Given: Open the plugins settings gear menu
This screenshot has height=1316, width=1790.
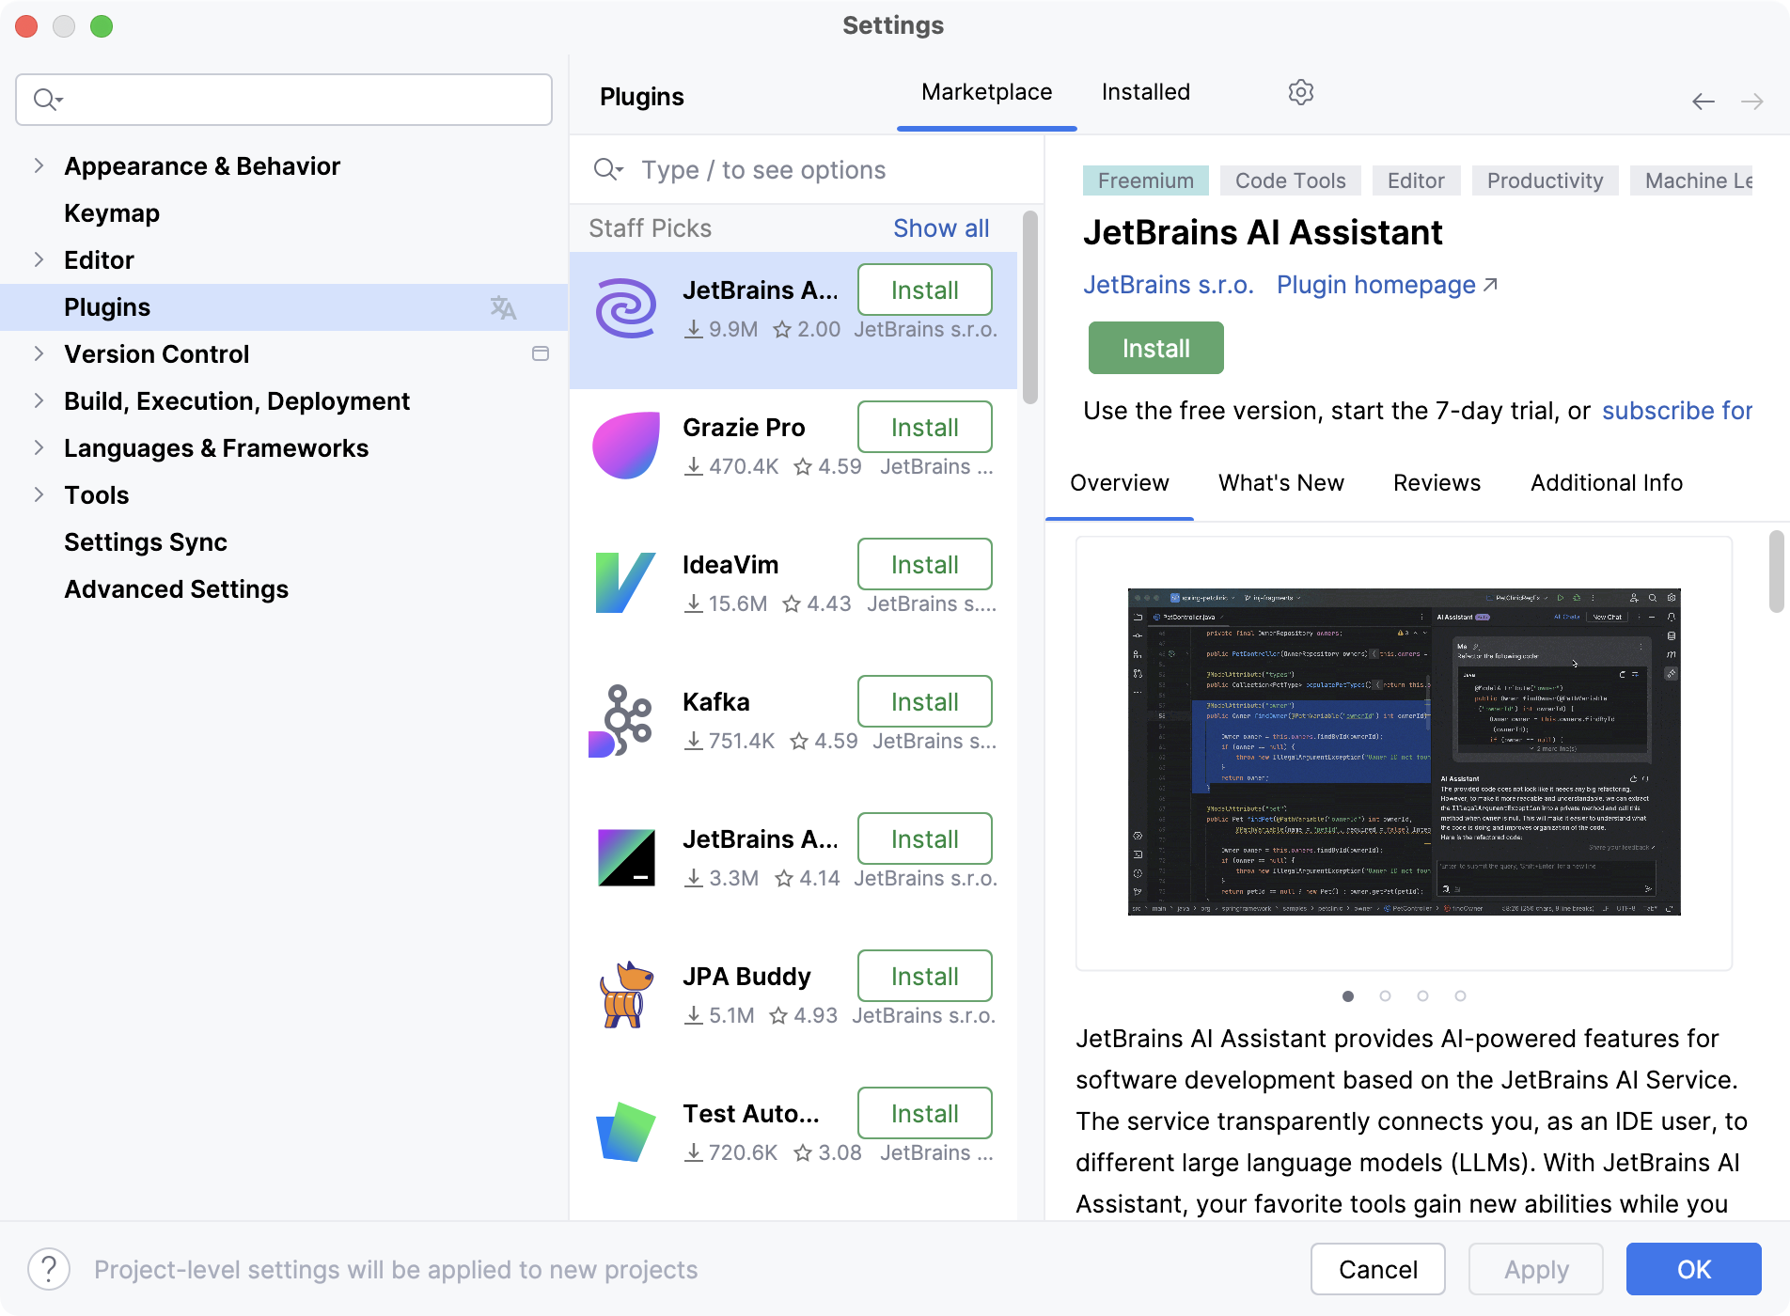Looking at the screenshot, I should coord(1301,91).
